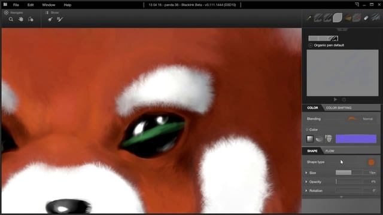Choose the golden cone brush preset
Screen dimensions: 383x215
(x=348, y=18)
